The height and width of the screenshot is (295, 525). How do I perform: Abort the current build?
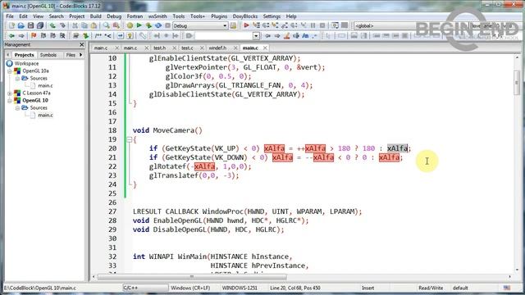pyautogui.click(x=167, y=25)
